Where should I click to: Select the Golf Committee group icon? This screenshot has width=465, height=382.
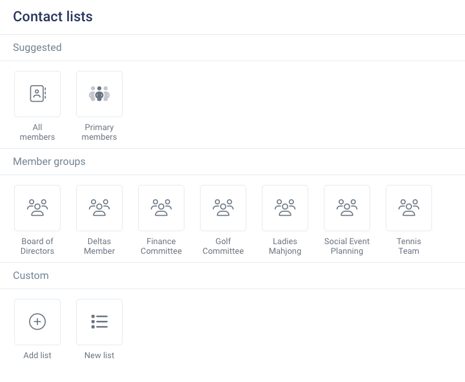[223, 207]
